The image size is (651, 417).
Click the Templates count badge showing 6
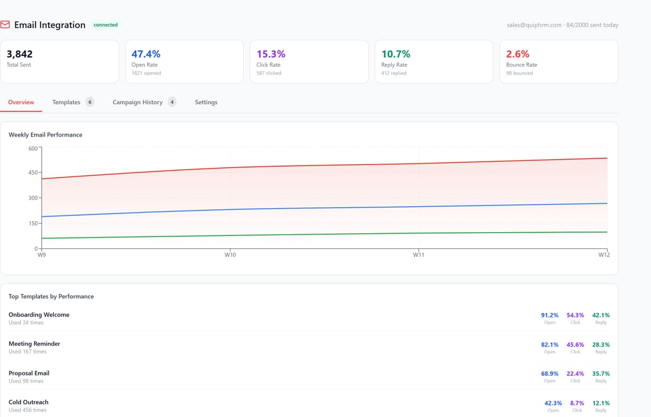(x=90, y=102)
